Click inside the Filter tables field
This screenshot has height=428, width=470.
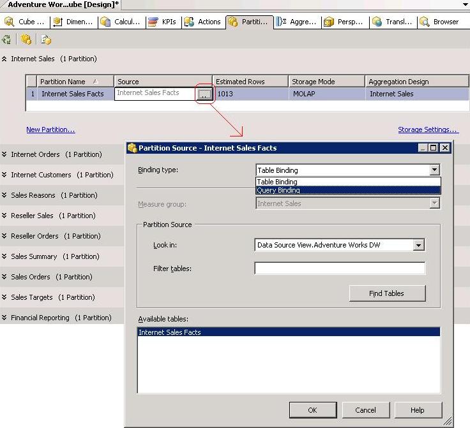pos(339,269)
